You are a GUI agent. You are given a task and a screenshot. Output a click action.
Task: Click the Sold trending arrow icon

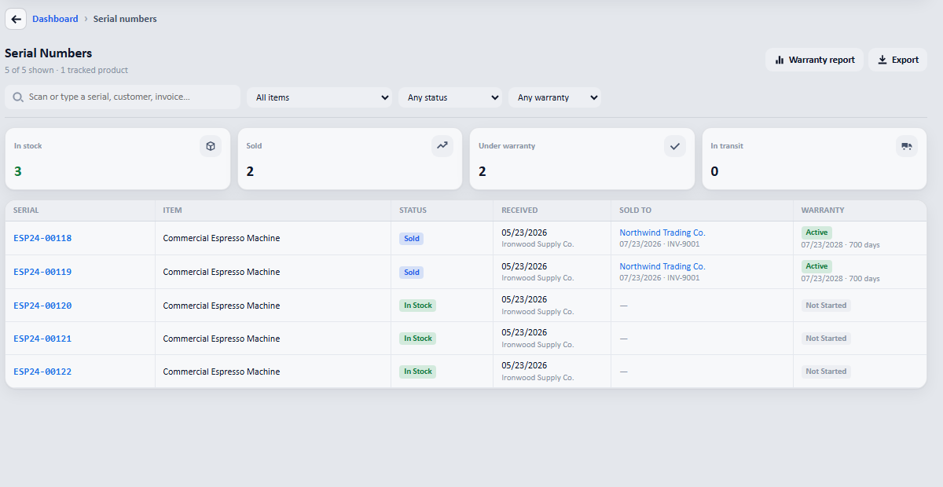pyautogui.click(x=442, y=146)
